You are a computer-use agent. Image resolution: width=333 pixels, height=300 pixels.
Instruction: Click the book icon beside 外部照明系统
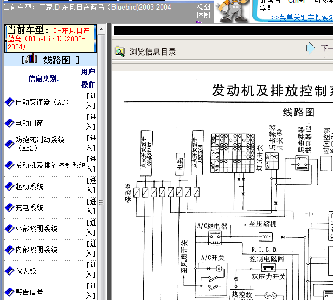click(x=10, y=229)
